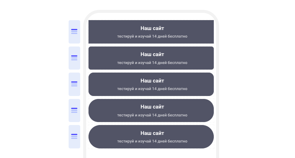The width and height of the screenshot is (295, 158).
Task: Click the "14 дней бесплатно" subtitle in the fourth block
Action: [170, 115]
